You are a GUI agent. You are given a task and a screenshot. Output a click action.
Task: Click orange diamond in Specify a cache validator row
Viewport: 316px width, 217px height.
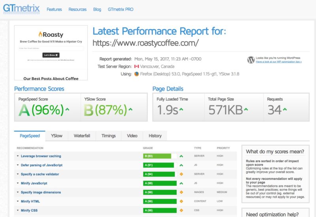click(x=181, y=174)
